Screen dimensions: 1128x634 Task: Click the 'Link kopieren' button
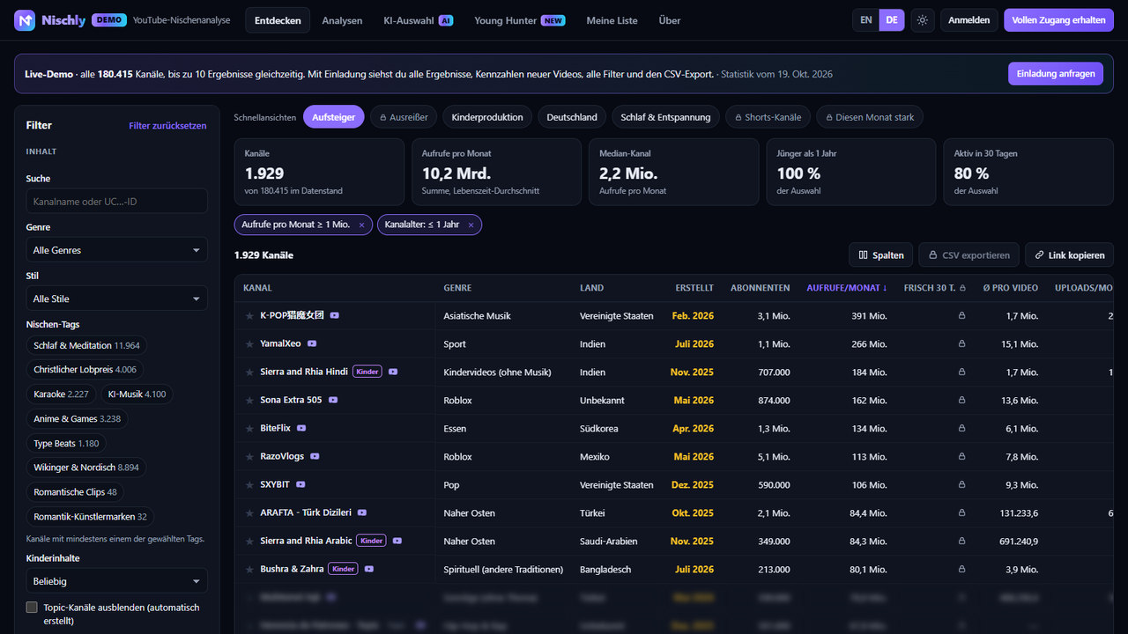coord(1069,255)
